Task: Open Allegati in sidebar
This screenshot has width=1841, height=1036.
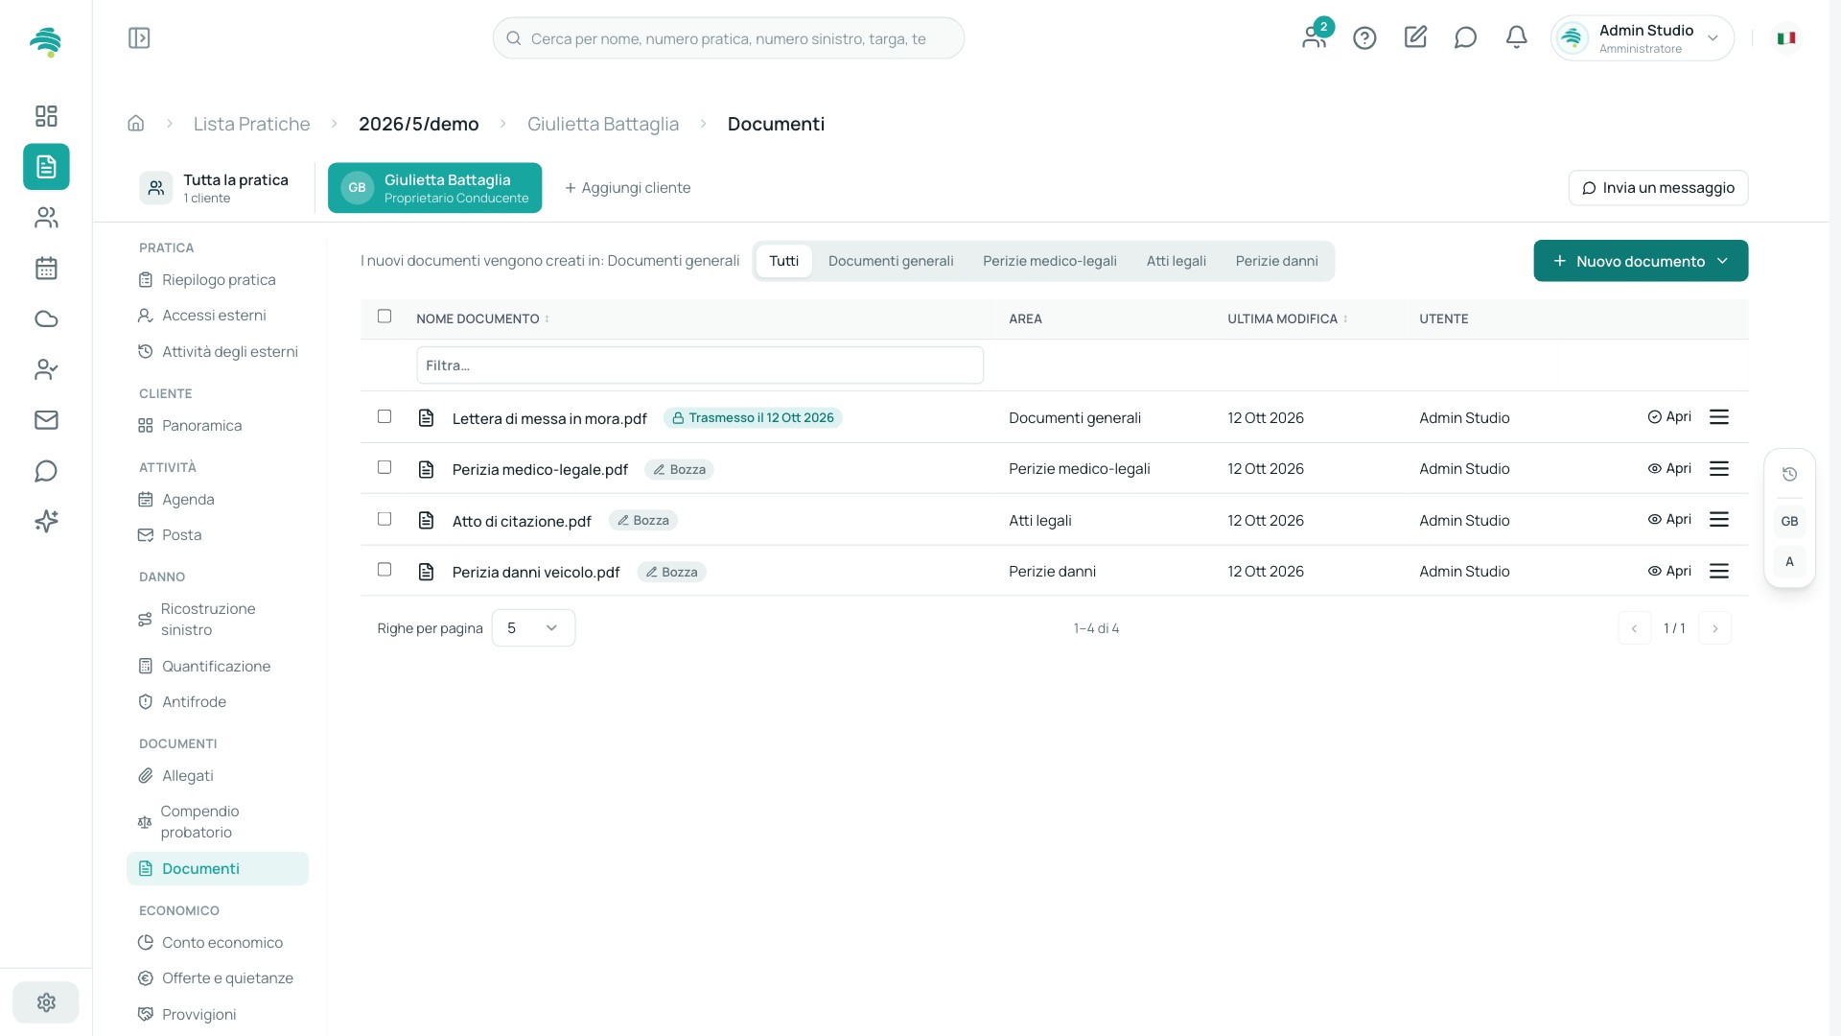Action: pyautogui.click(x=218, y=776)
